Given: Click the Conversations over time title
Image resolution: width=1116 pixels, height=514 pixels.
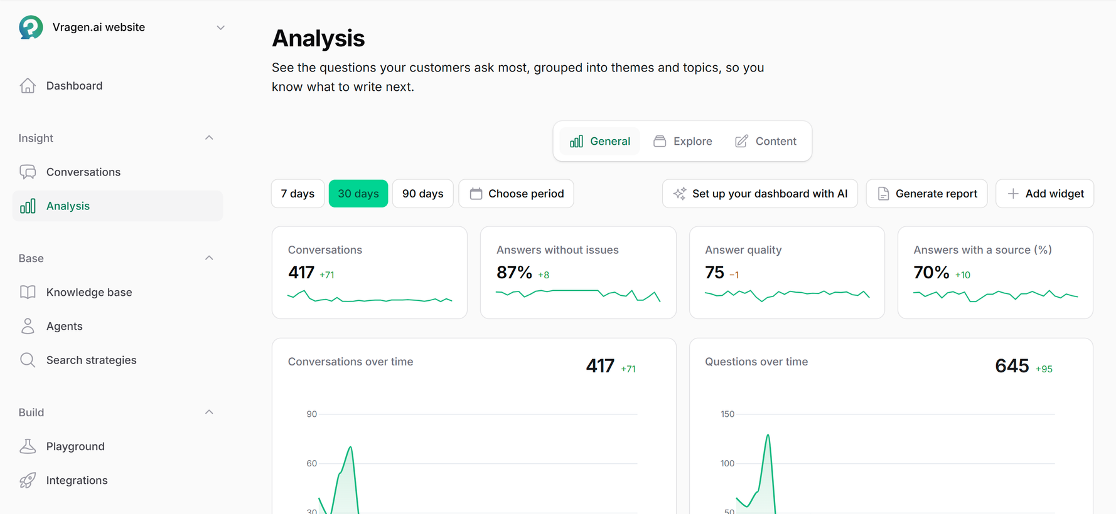Looking at the screenshot, I should pyautogui.click(x=350, y=362).
